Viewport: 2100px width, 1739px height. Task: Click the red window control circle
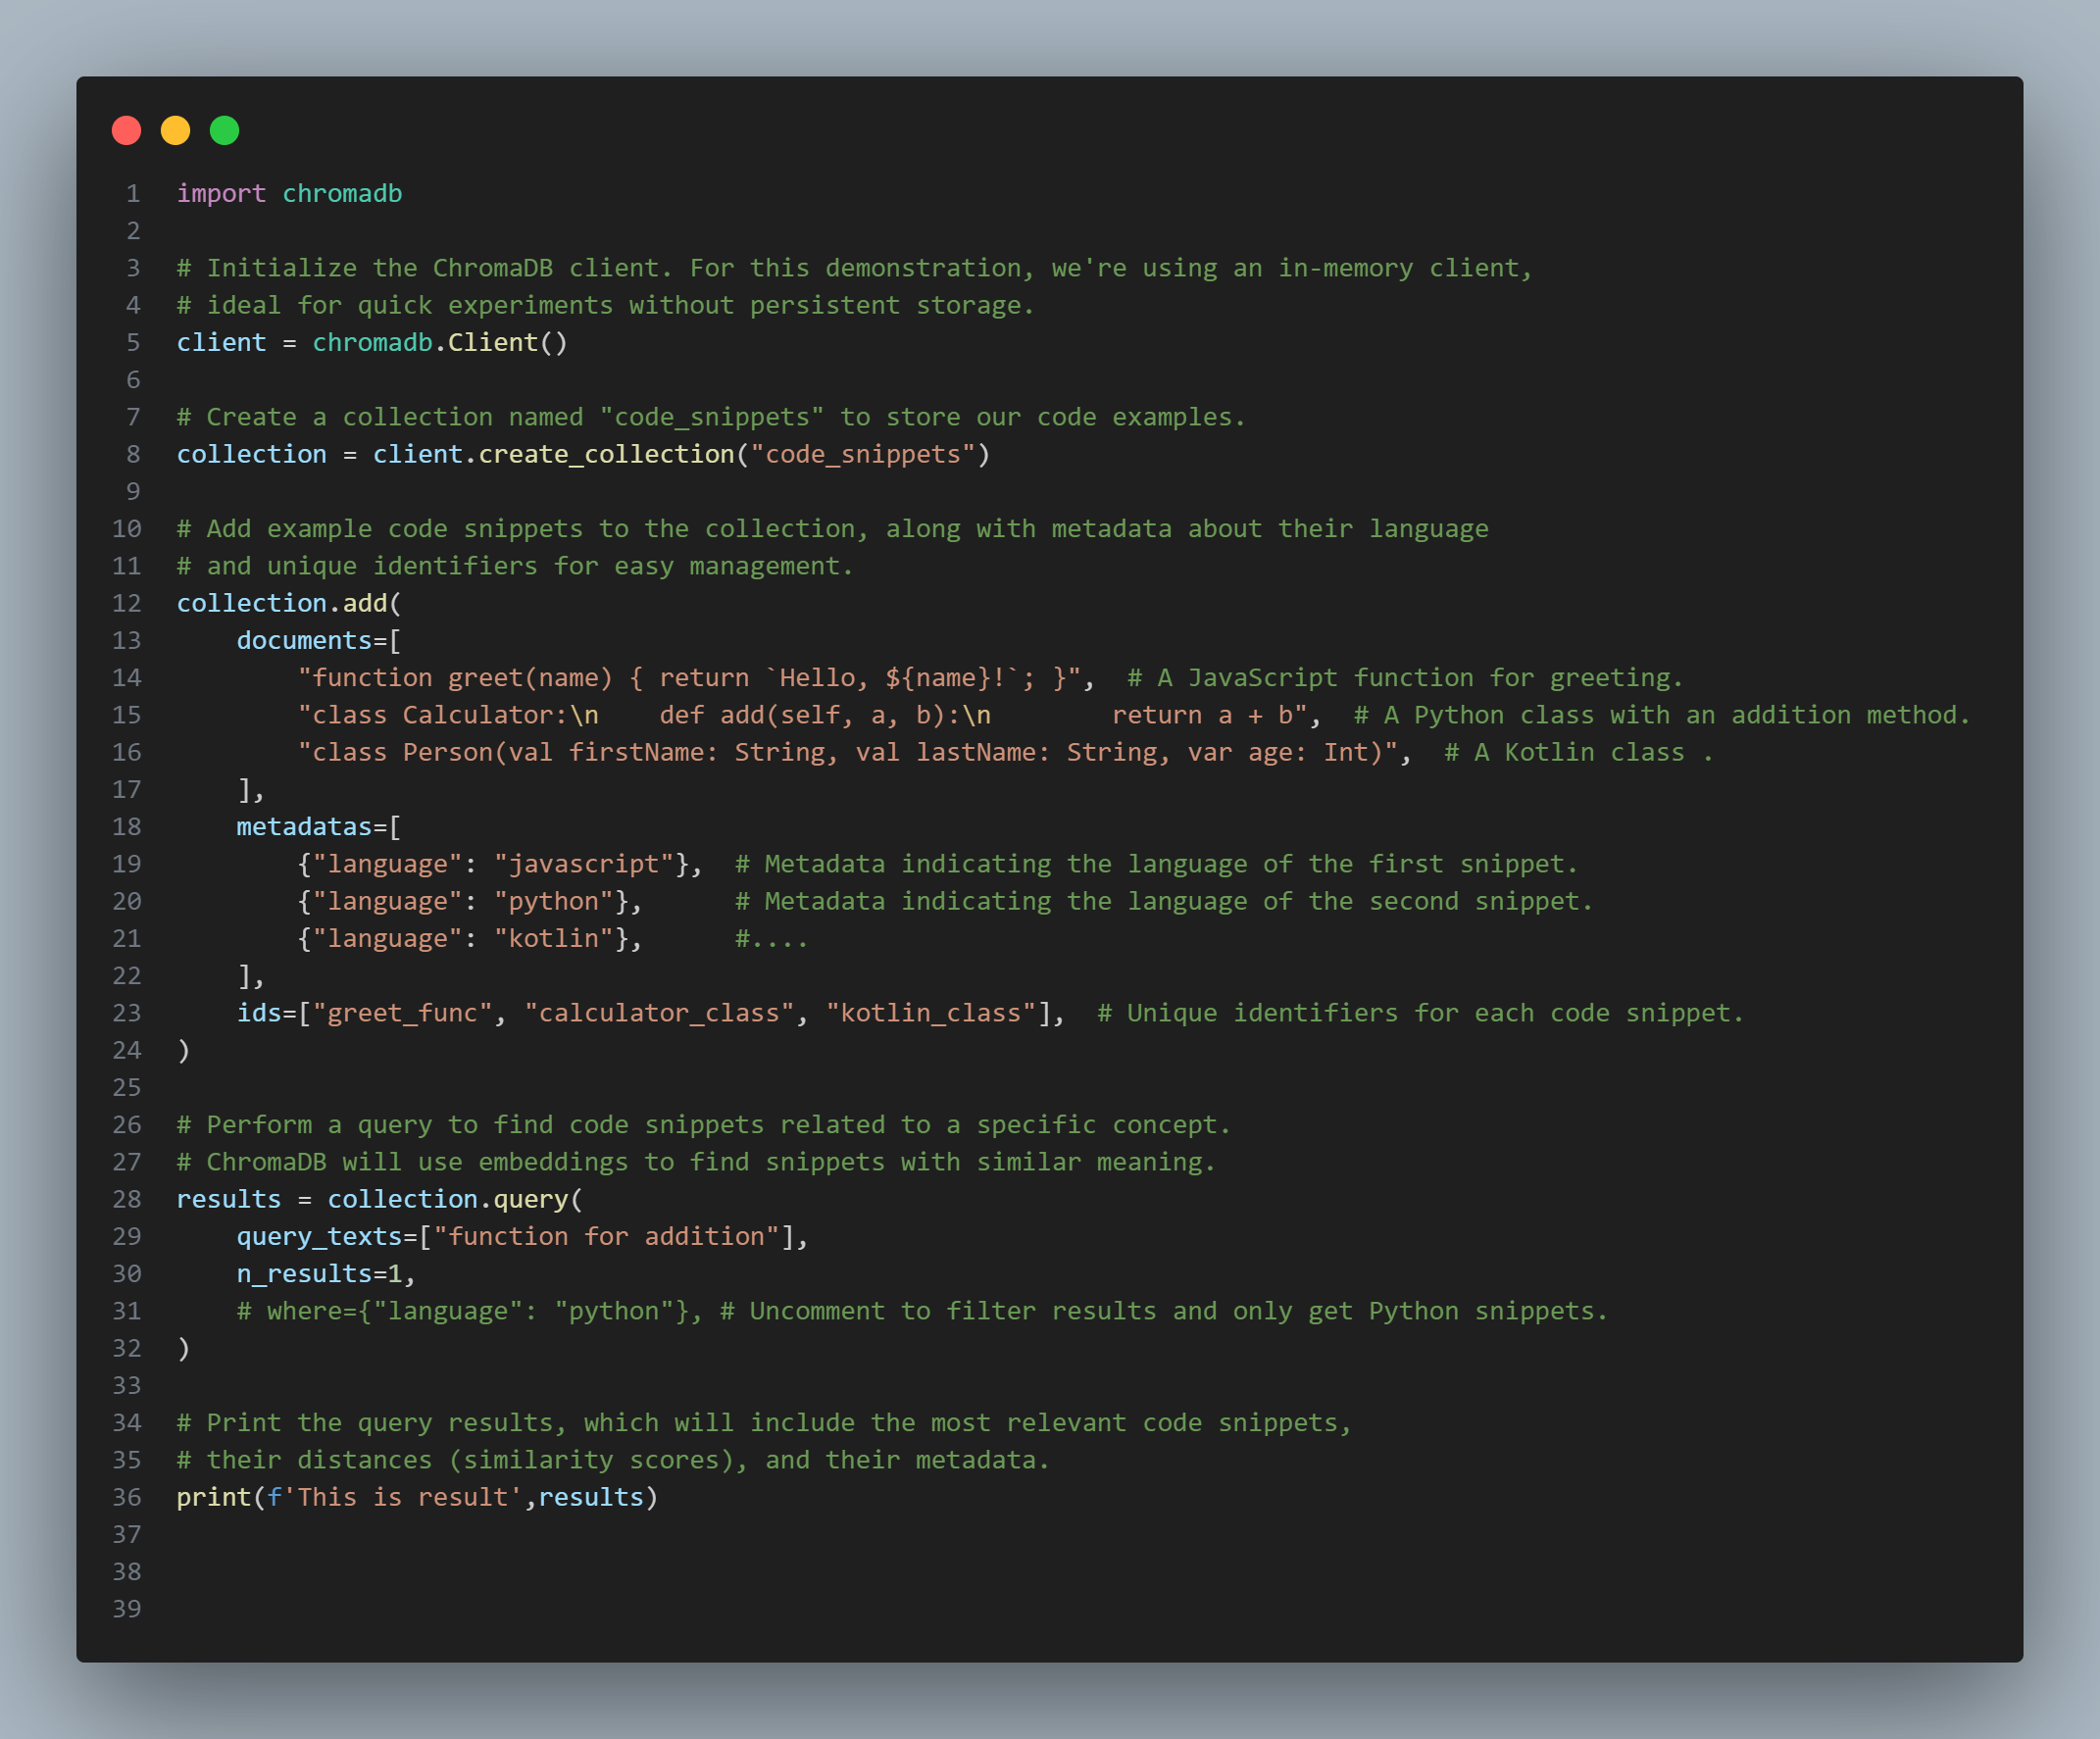[127, 130]
